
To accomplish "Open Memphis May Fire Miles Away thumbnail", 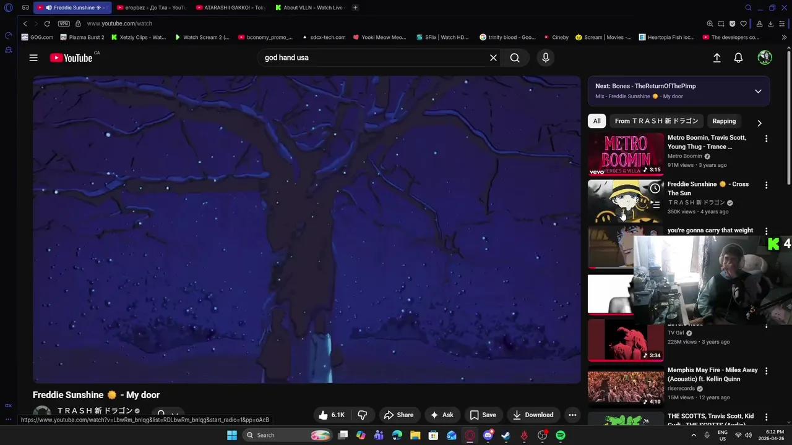I will click(626, 386).
